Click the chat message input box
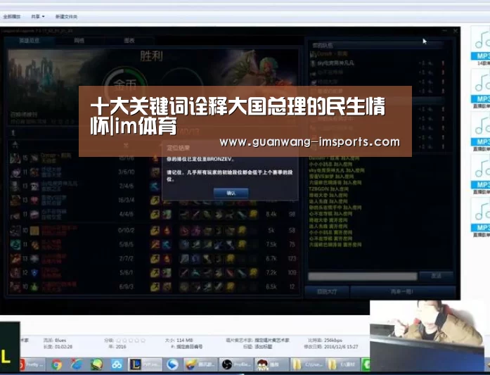 click(363, 276)
